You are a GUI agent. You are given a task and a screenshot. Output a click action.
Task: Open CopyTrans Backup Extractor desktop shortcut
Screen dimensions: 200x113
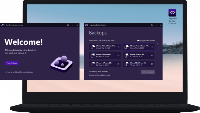tap(172, 16)
